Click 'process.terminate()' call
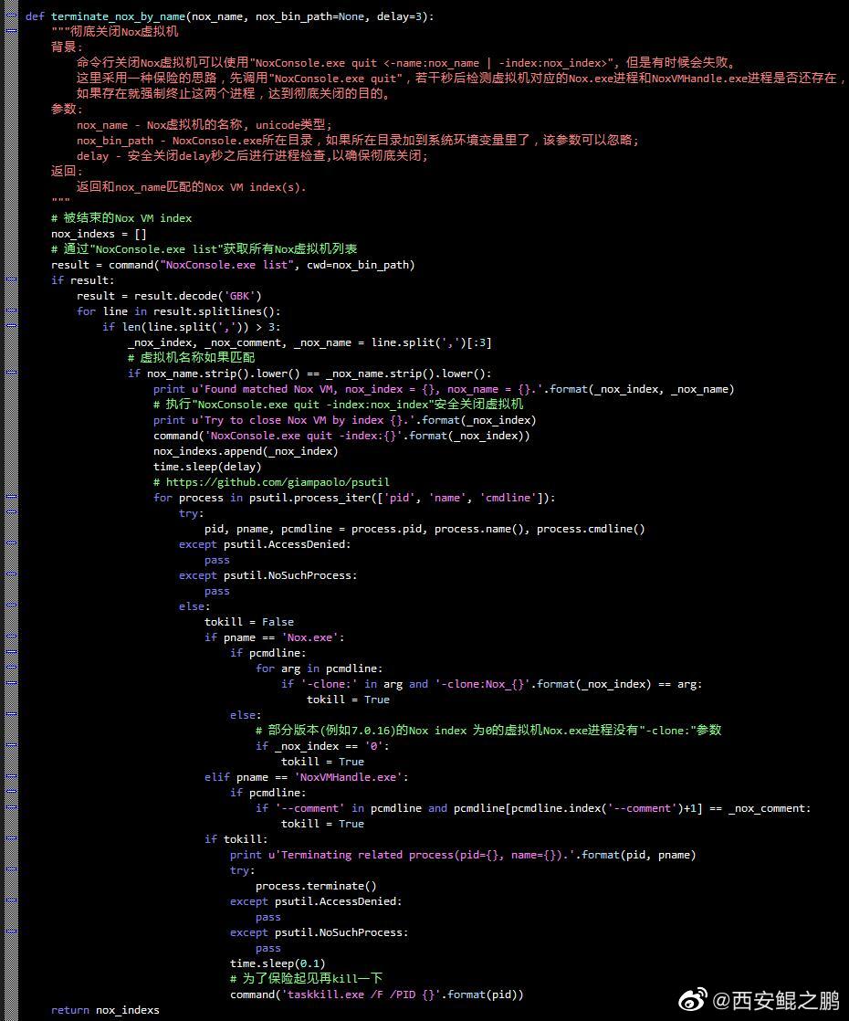Image resolution: width=849 pixels, height=1021 pixels. (x=316, y=886)
